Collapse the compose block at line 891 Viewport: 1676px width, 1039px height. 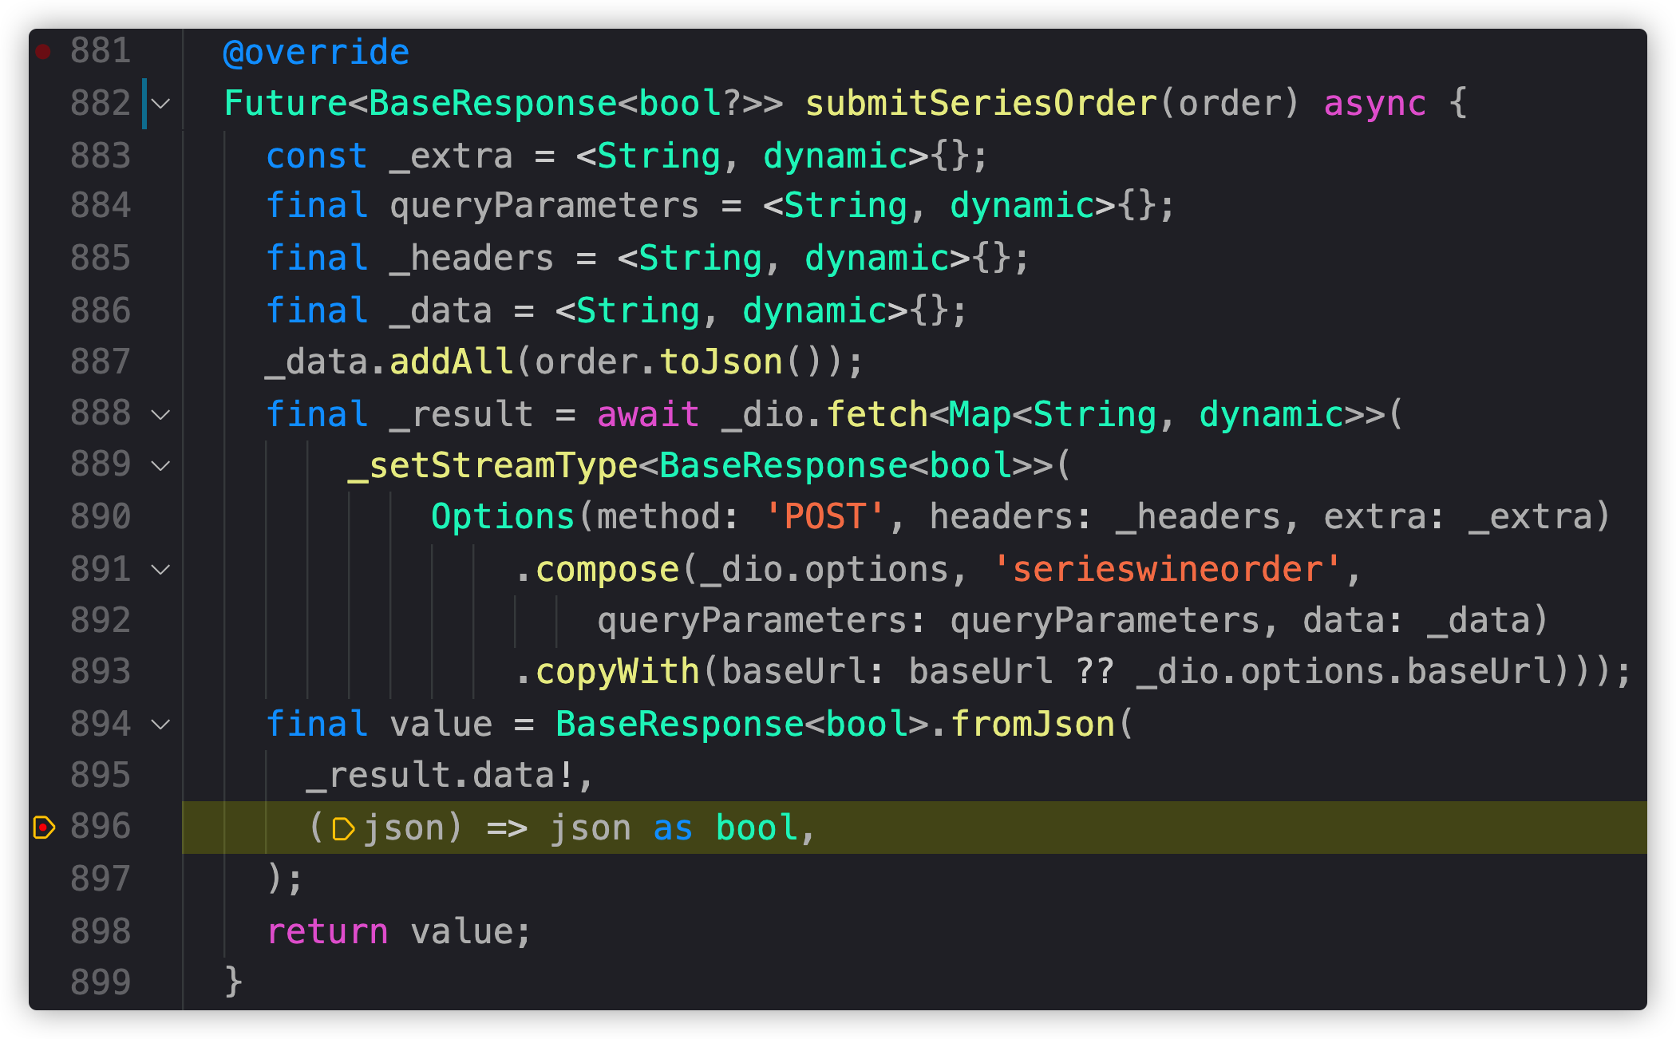(162, 569)
